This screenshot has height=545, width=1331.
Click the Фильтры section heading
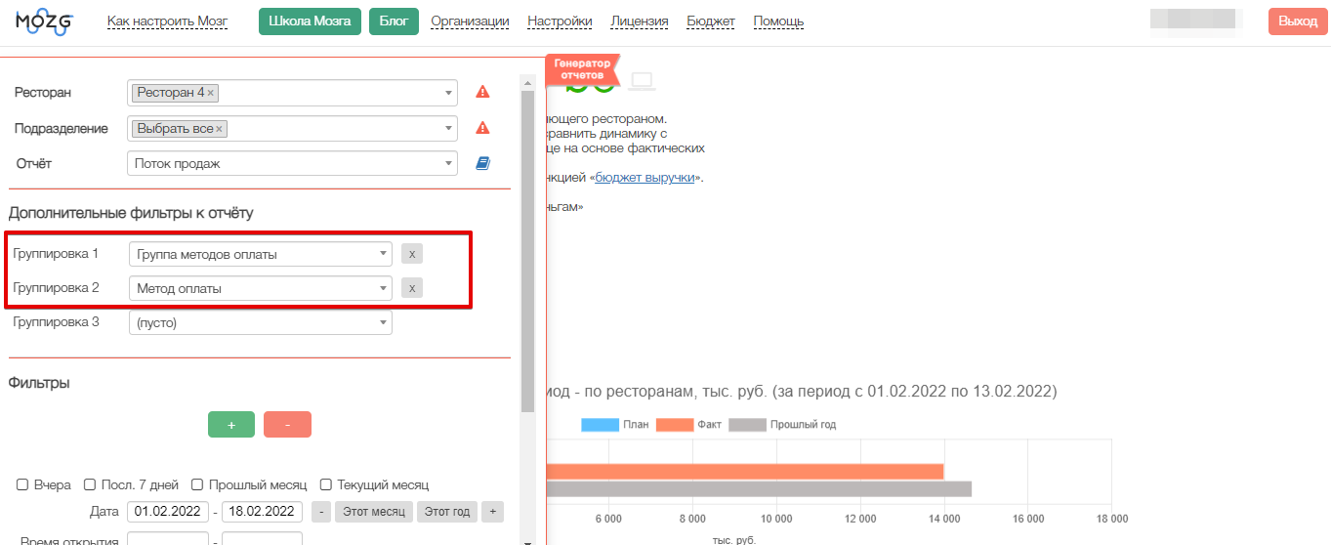tap(39, 383)
